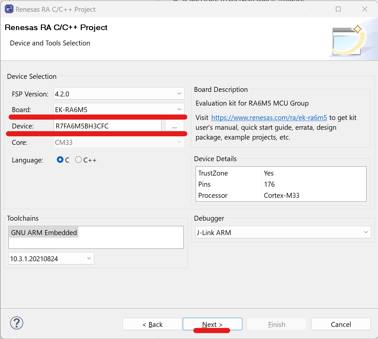The image size is (378, 339).
Task: Click the TrustZone row in Device Details
Action: point(281,173)
